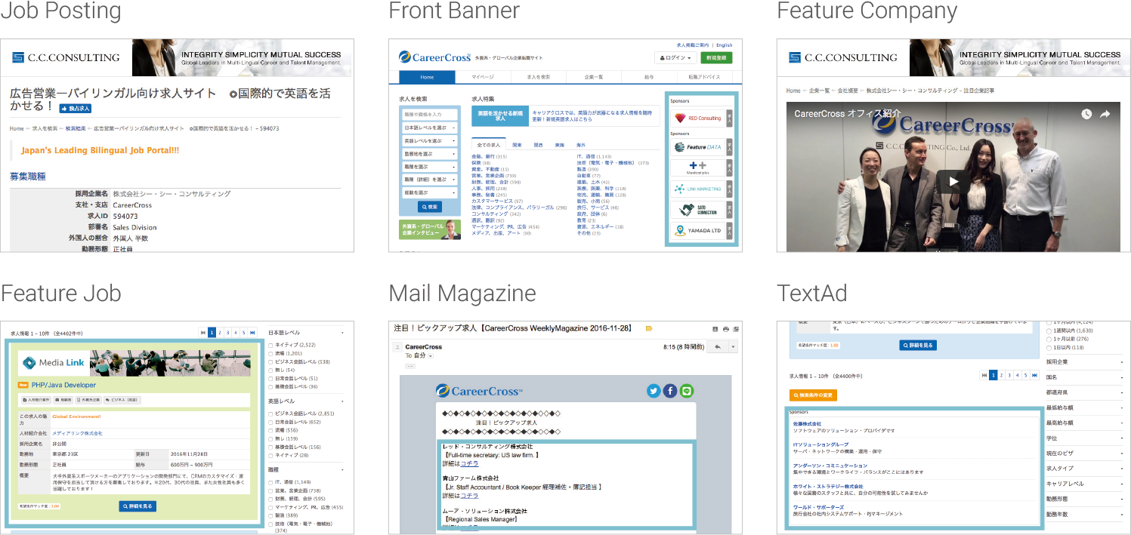Screen dimensions: 1131x535
Task: Click Media Link logo in Feature Job
Action: 54,363
